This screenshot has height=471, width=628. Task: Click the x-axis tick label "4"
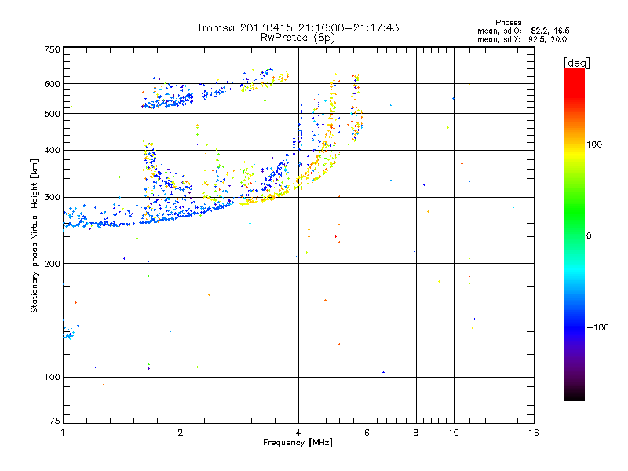pyautogui.click(x=298, y=433)
